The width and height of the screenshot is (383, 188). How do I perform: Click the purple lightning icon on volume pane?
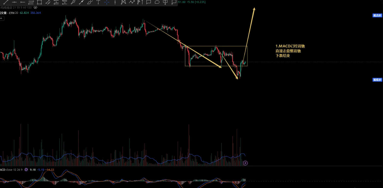click(x=245, y=163)
